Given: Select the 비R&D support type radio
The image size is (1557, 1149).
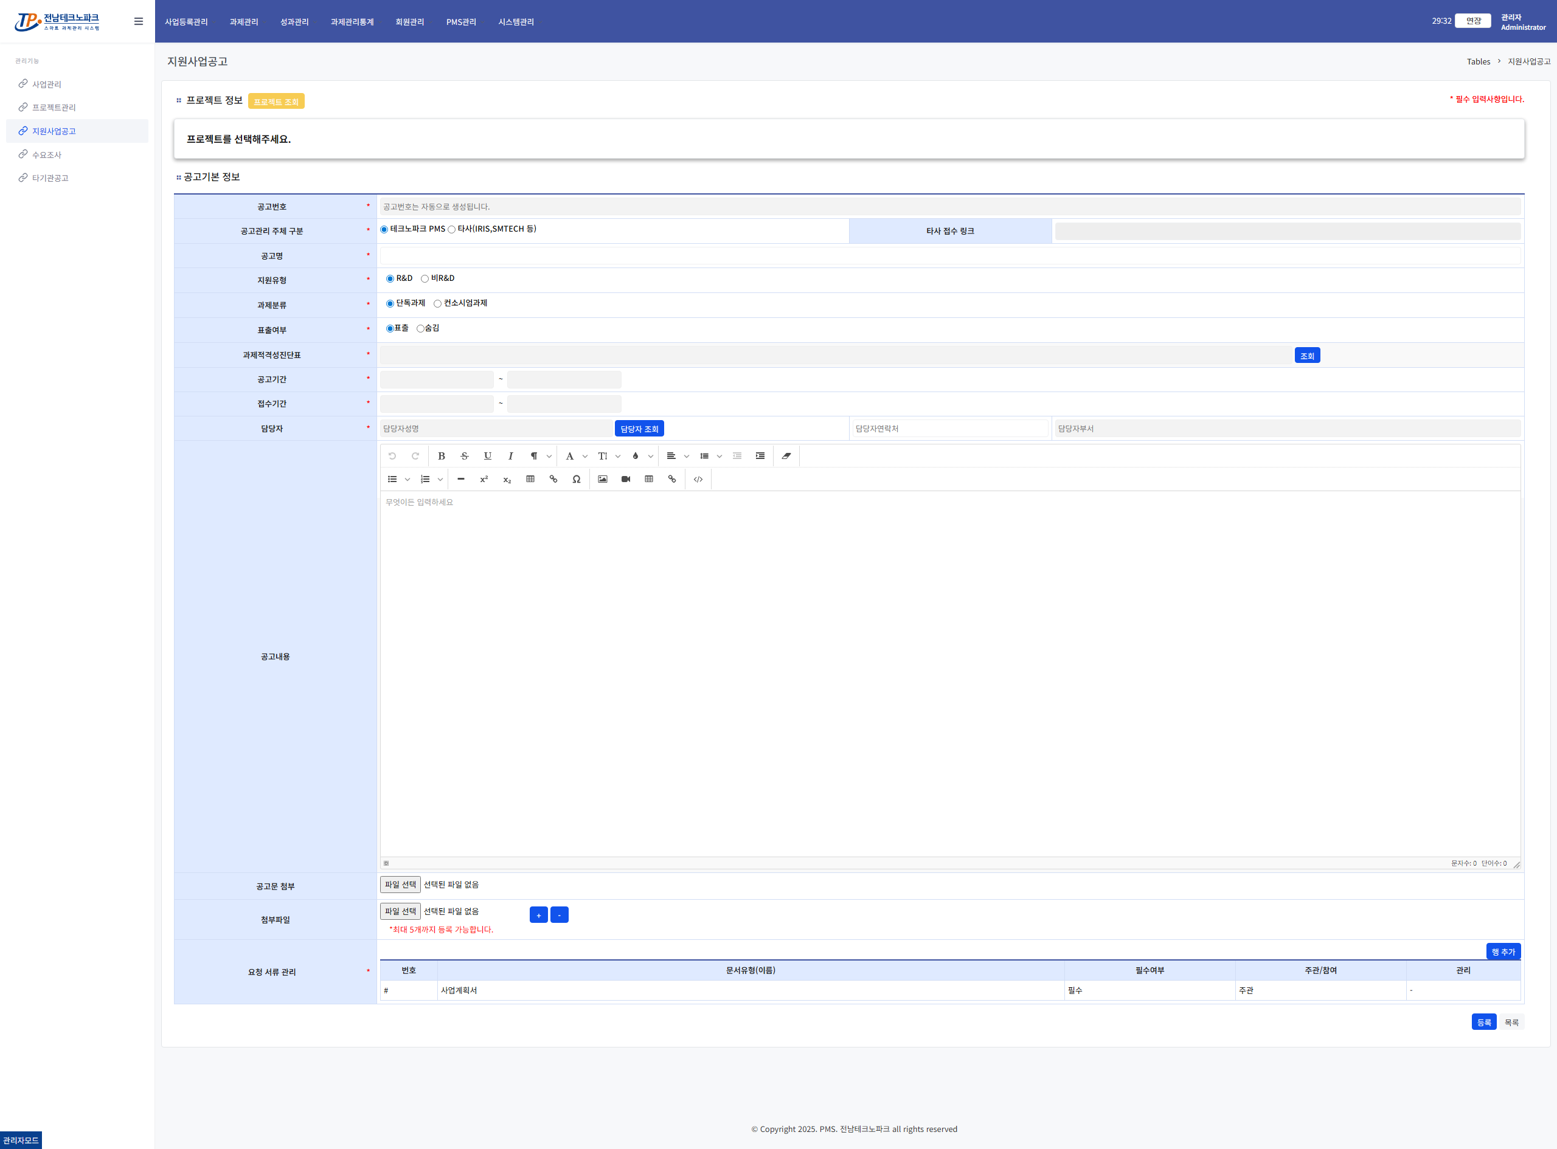Looking at the screenshot, I should tap(425, 279).
